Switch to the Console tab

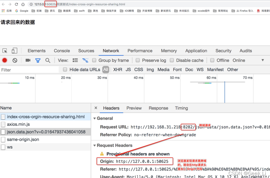[x=62, y=51]
